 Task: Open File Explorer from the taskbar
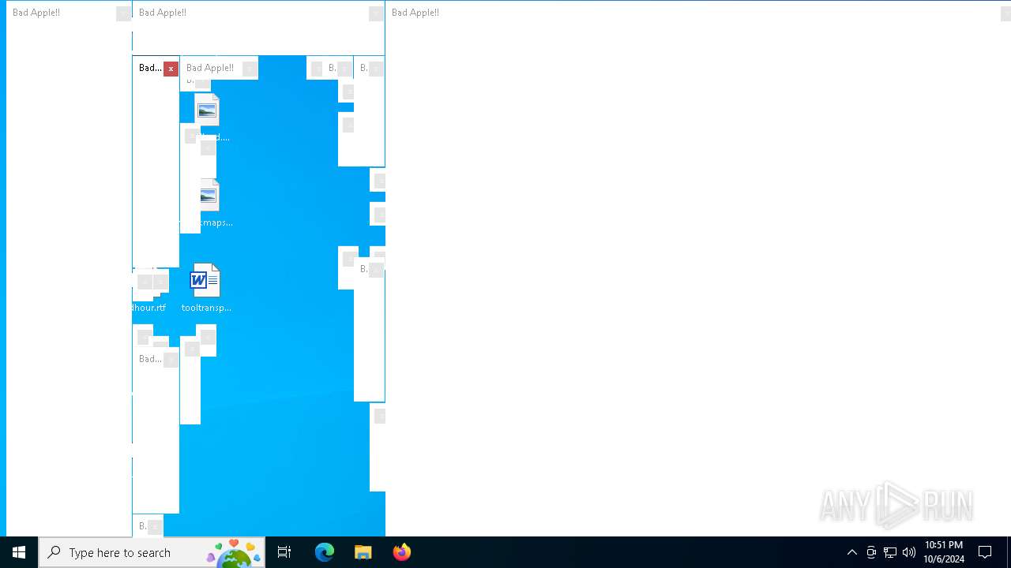pos(363,552)
